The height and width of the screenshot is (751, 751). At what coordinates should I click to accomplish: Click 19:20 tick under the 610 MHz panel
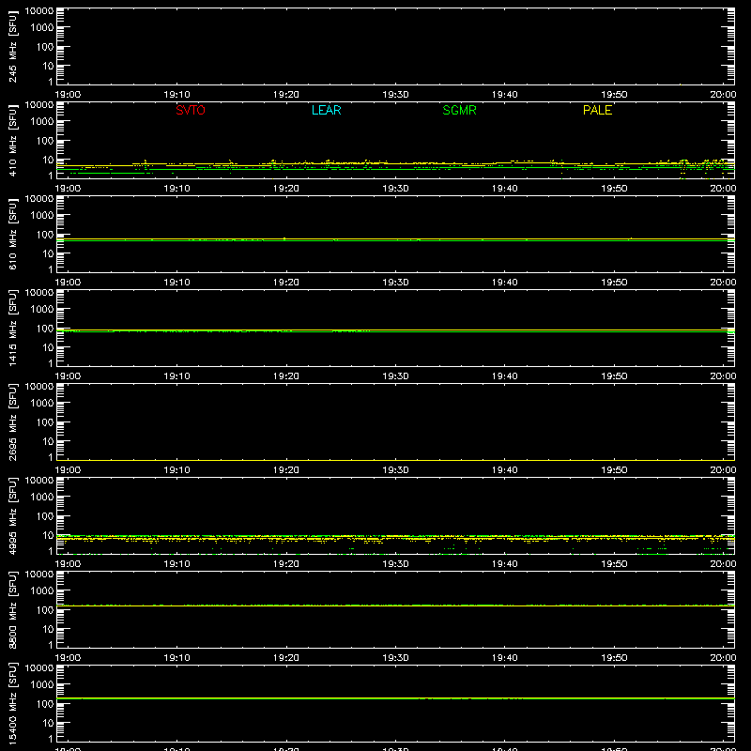[x=286, y=283]
